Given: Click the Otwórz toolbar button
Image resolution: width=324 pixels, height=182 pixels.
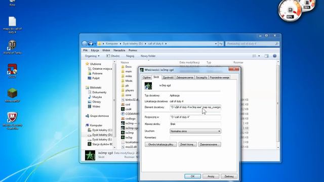Looking at the screenshot, I should point(113,56).
